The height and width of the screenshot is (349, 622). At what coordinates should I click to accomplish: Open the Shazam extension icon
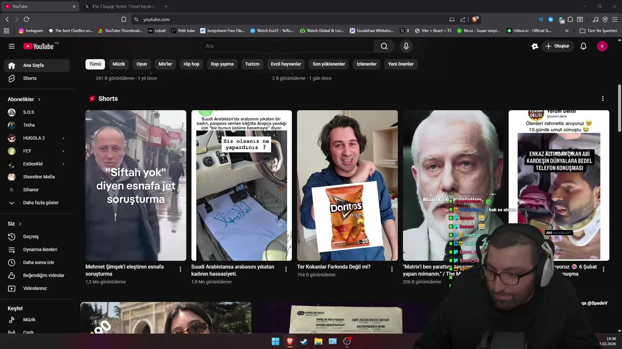pos(551,19)
